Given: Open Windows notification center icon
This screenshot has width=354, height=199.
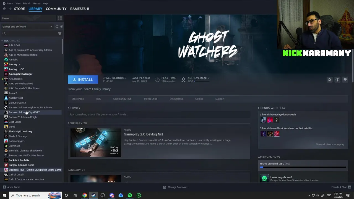Looking at the screenshot, I should tap(348, 195).
